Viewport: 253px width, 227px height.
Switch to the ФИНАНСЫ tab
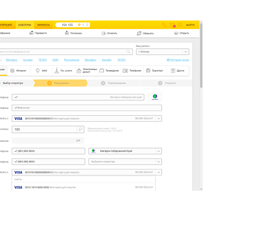coord(43,25)
